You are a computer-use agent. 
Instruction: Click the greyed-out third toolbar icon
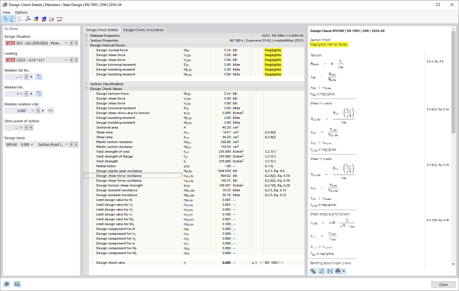pos(20,19)
